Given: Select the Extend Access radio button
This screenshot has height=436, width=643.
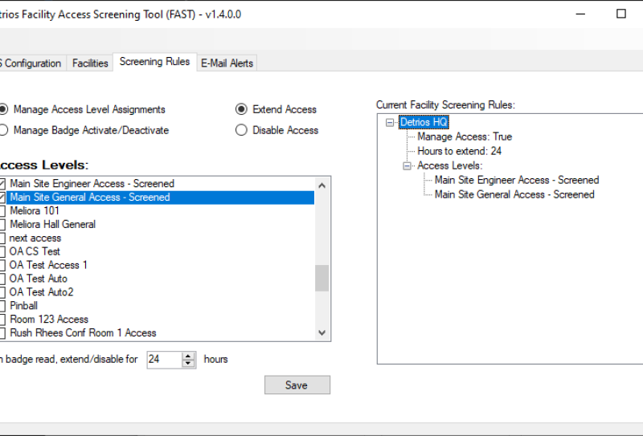Looking at the screenshot, I should tap(241, 109).
